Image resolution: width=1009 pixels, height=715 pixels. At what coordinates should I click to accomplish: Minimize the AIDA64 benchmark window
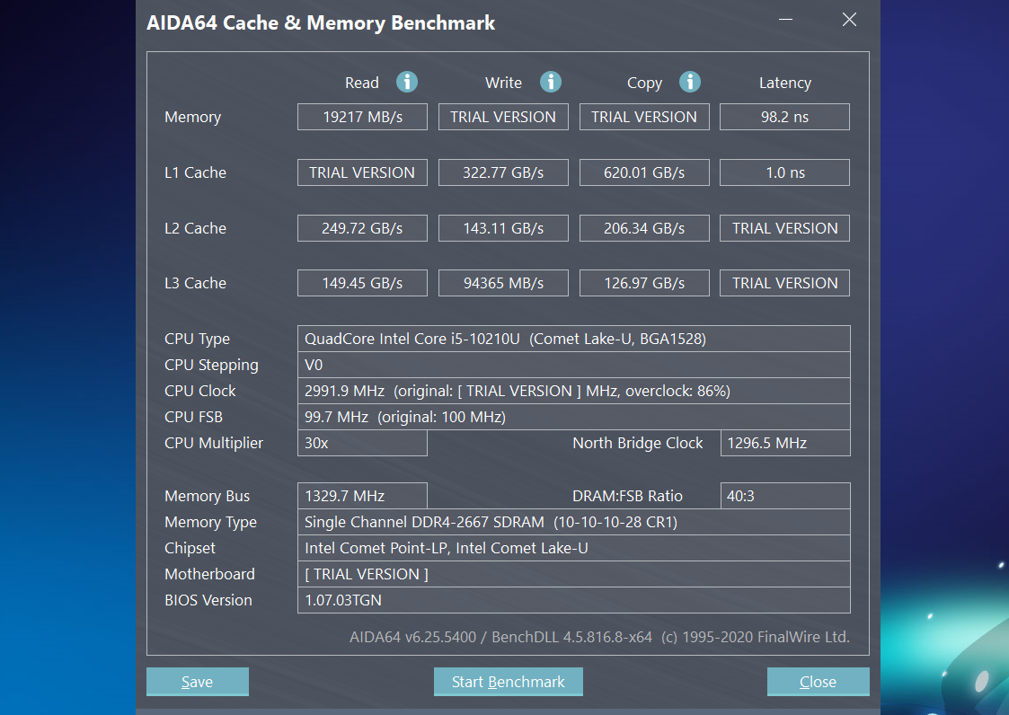pyautogui.click(x=785, y=19)
